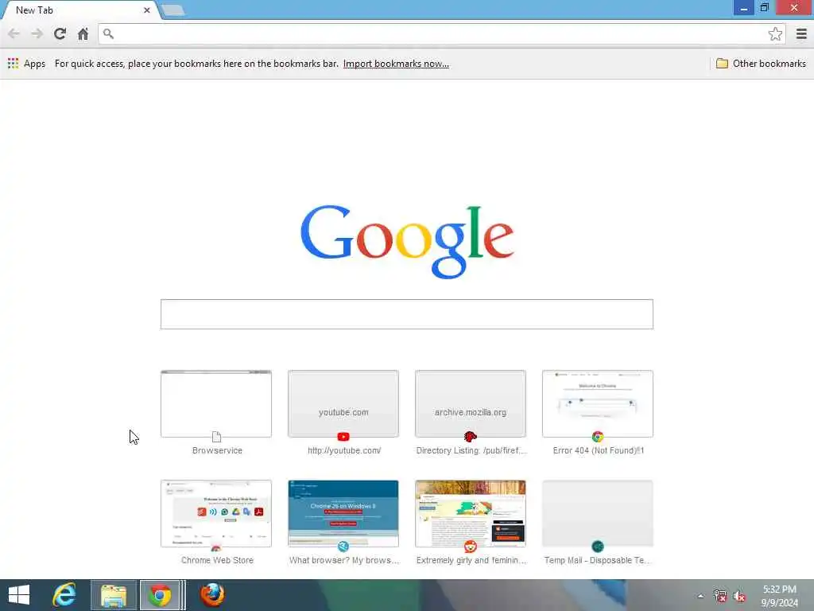Open the Error 404 (Not Found) thumbnail
Screen dimensions: 814x611
point(598,403)
